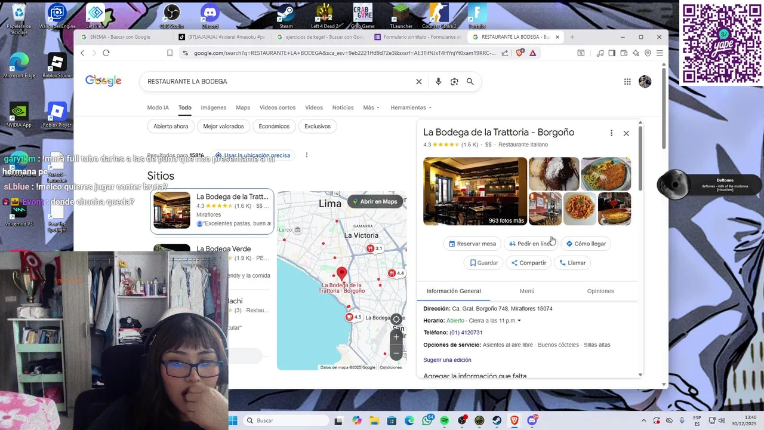Expand opening hours next to 11 p.m.
Image resolution: width=764 pixels, height=430 pixels.
[x=519, y=321]
